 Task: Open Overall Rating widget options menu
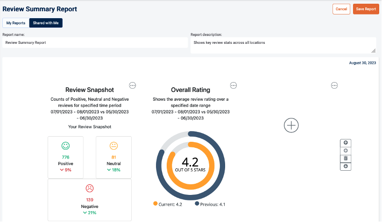233,85
